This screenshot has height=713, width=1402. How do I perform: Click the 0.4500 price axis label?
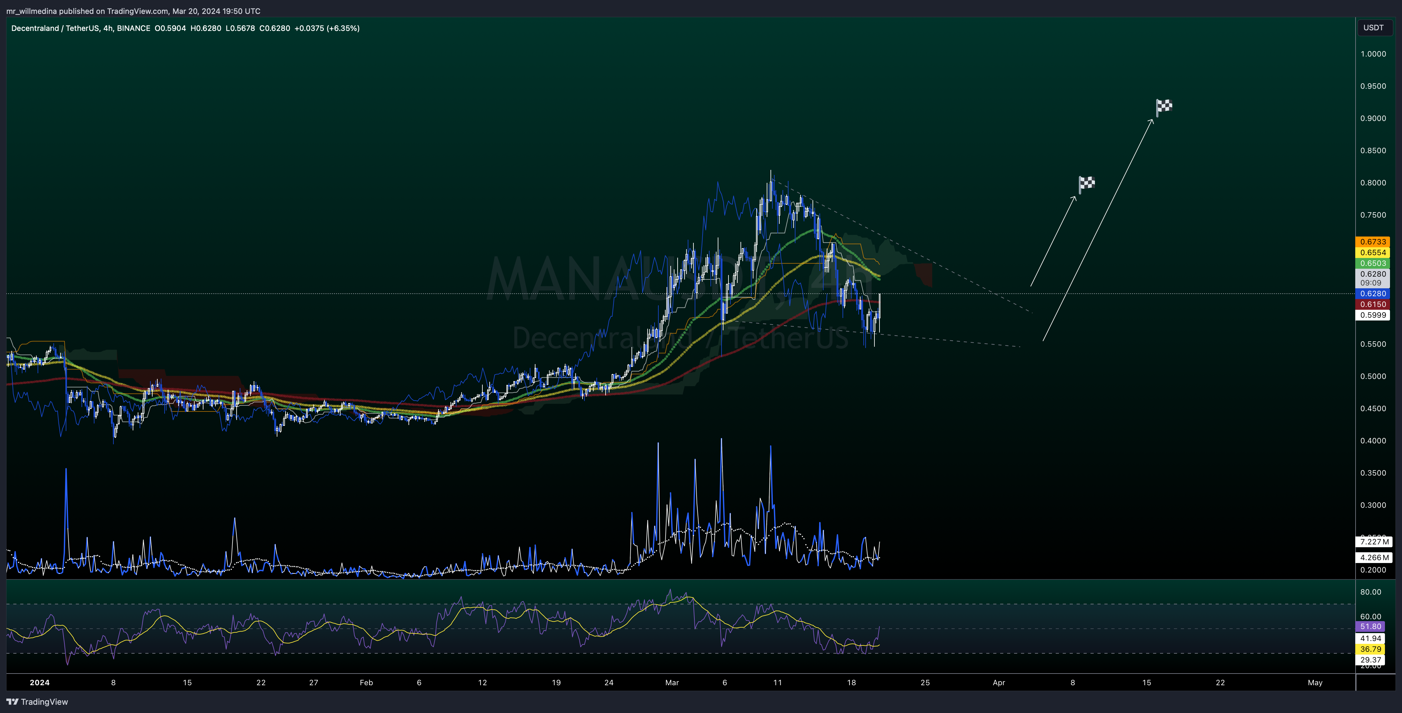pos(1373,408)
